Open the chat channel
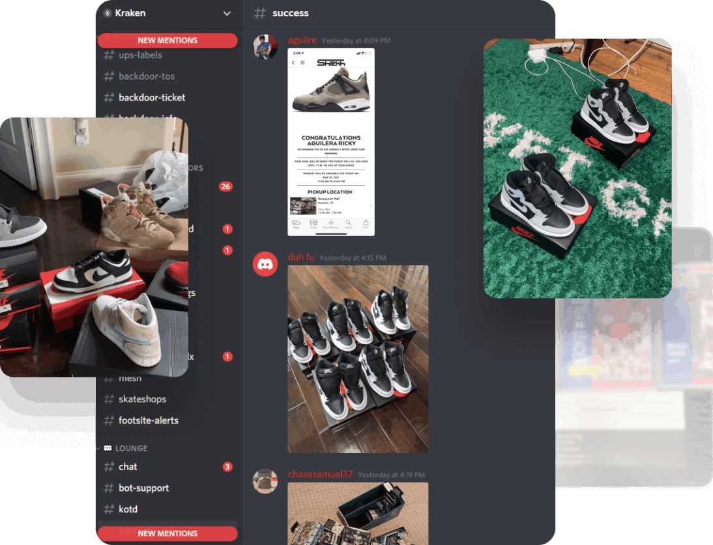Viewport: 713px width, 545px height. [128, 467]
